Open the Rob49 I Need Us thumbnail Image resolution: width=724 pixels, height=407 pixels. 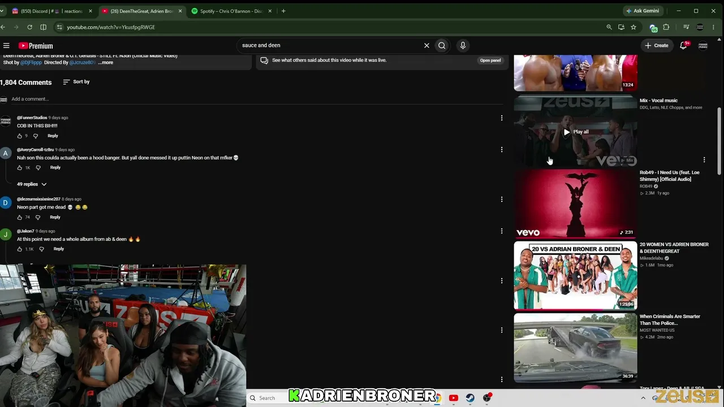575,203
